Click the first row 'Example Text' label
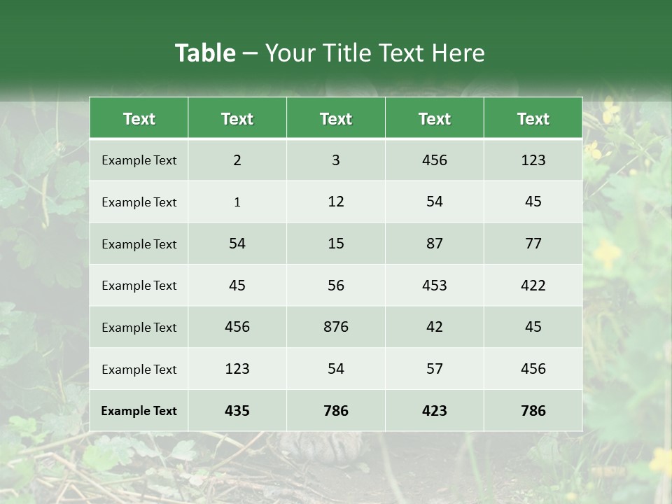This screenshot has width=672, height=504. (139, 160)
